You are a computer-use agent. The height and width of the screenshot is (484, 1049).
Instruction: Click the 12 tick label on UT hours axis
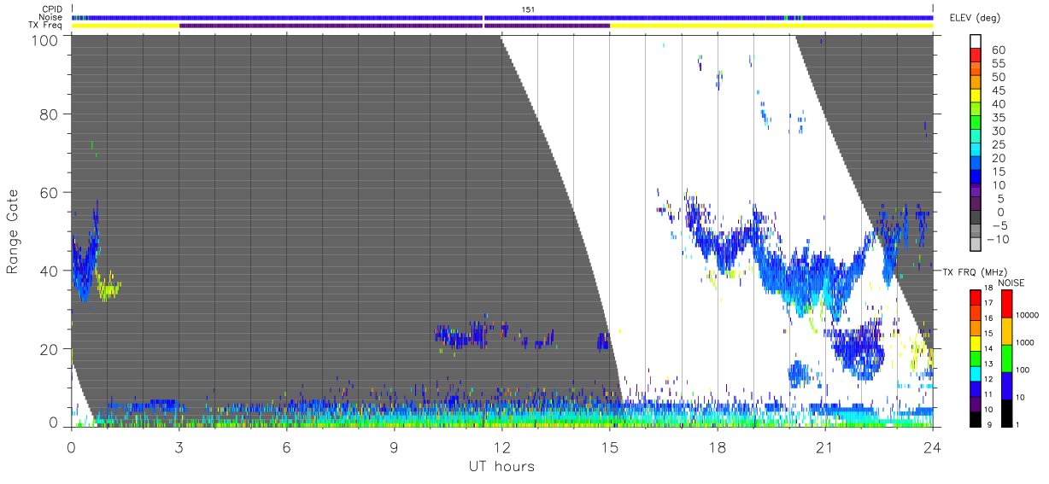501,447
